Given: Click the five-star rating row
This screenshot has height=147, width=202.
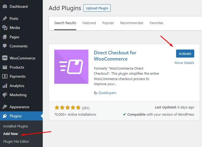Looking at the screenshot, I should click(x=68, y=108).
